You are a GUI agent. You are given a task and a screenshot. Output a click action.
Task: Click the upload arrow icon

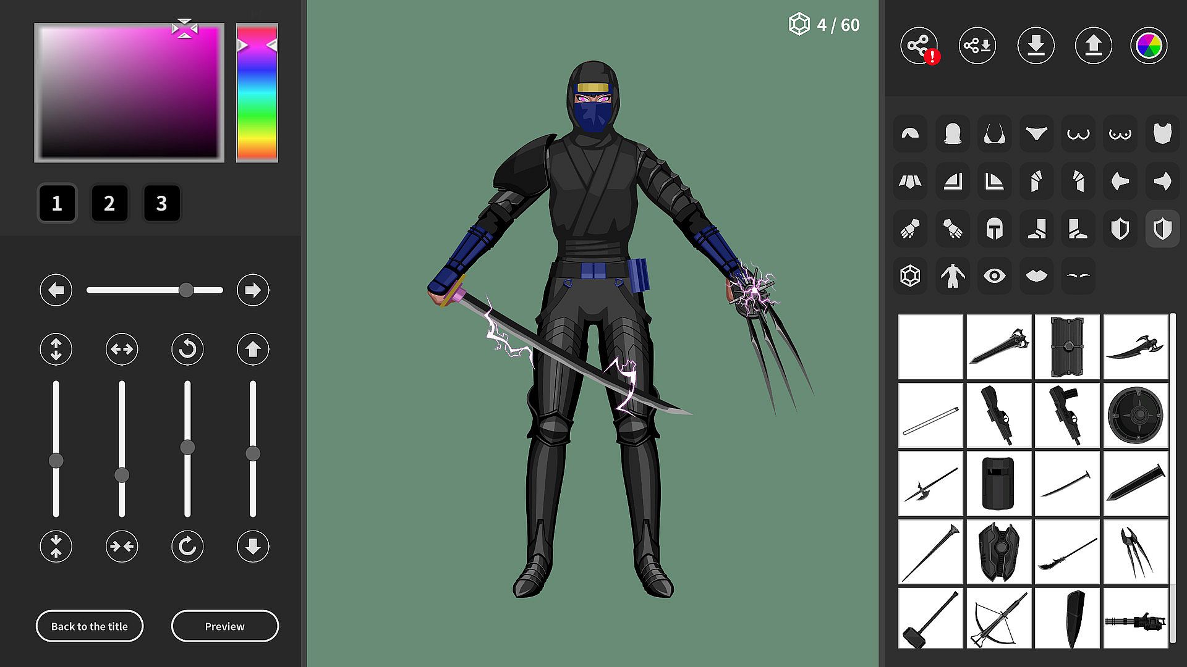1093,46
